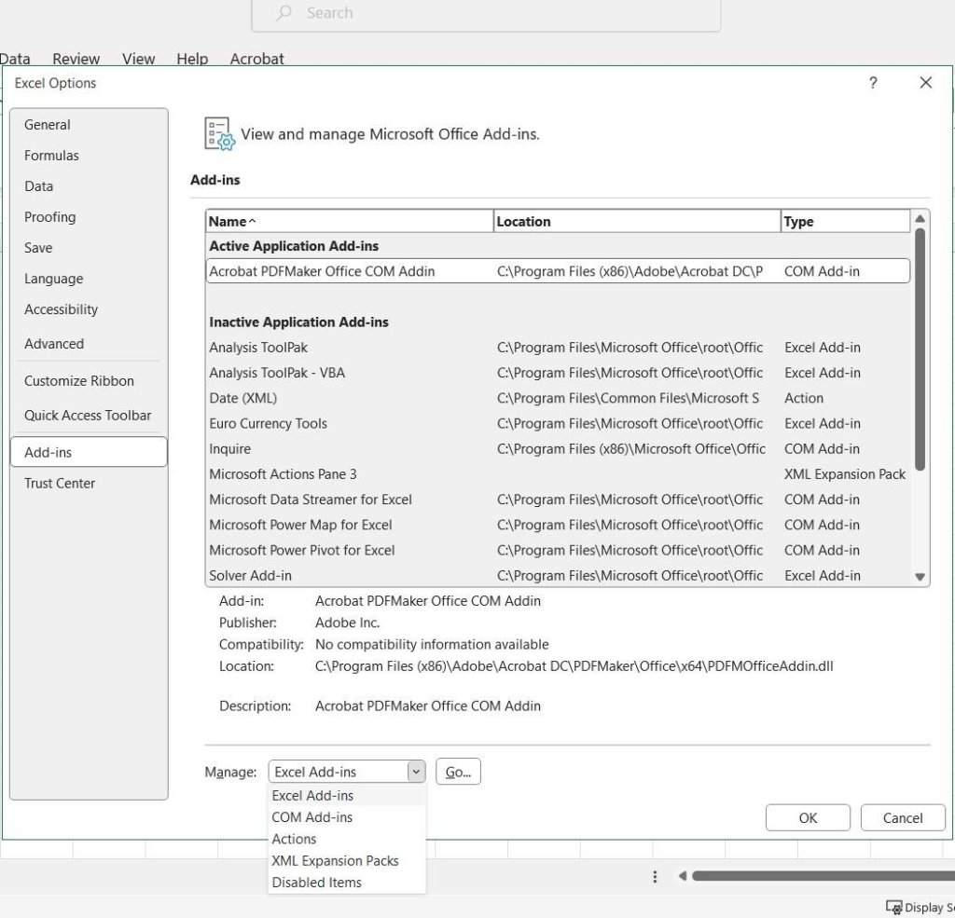Choose COM Add-ins from Manage list
This screenshot has height=918, width=955.
[x=347, y=817]
